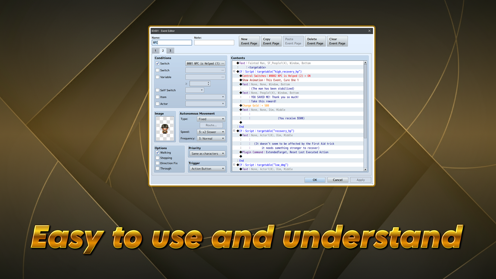Click the Name input field
Screen dimensions: 496x279
coord(172,43)
